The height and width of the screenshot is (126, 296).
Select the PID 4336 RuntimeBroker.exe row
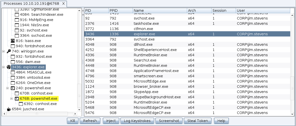pos(187,55)
